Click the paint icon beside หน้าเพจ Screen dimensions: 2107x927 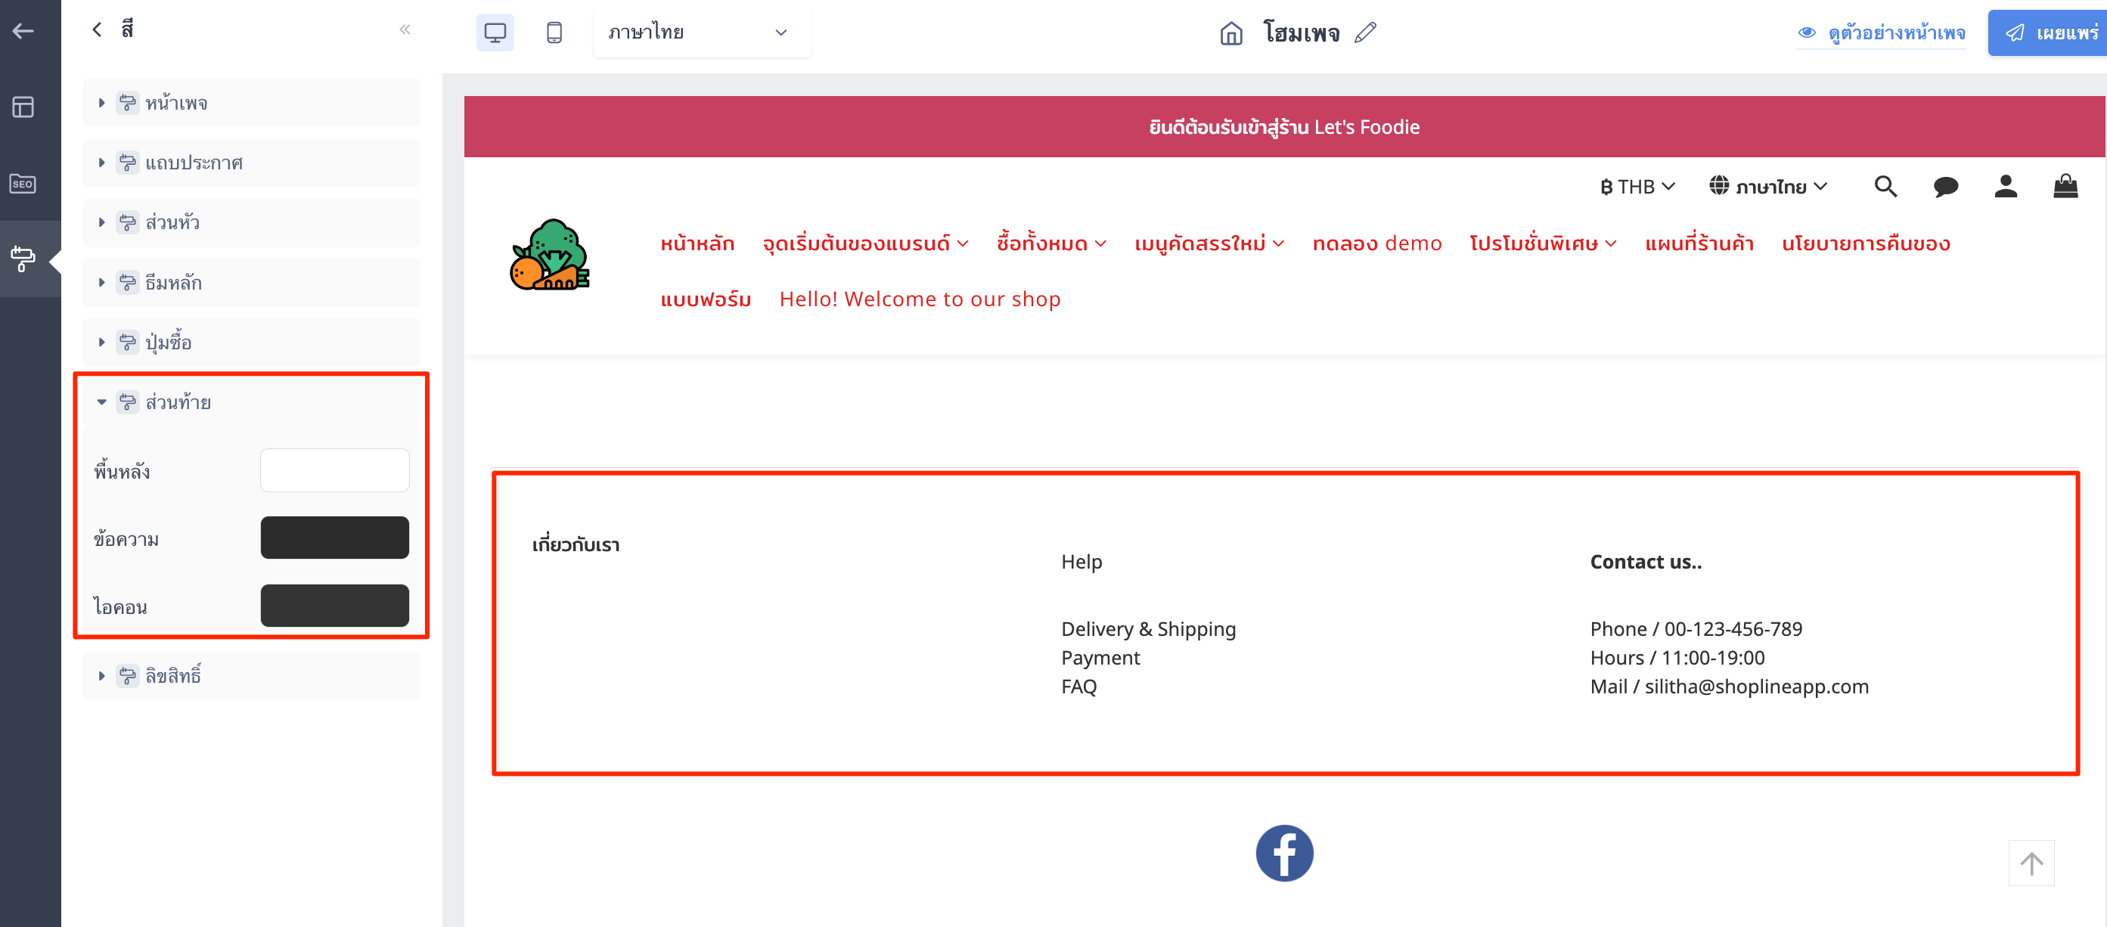pyautogui.click(x=128, y=103)
